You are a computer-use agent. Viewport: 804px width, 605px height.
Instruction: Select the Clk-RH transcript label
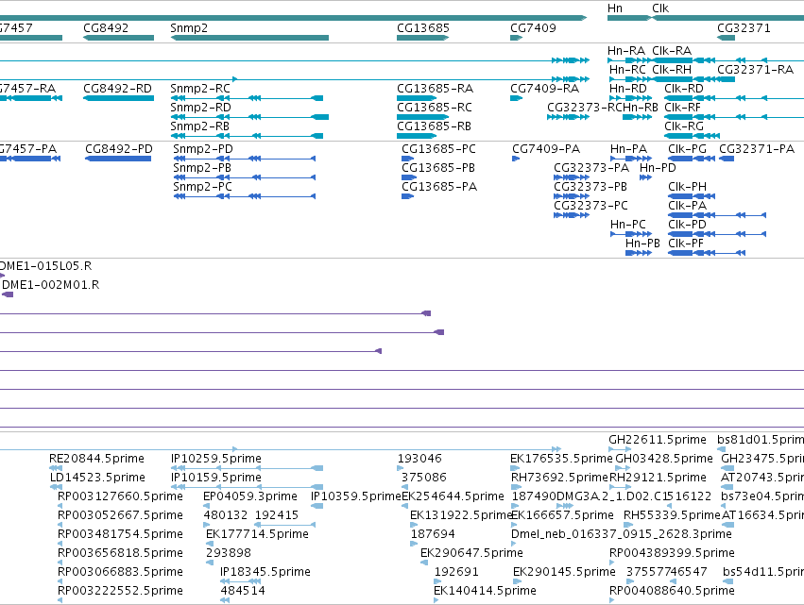672,69
